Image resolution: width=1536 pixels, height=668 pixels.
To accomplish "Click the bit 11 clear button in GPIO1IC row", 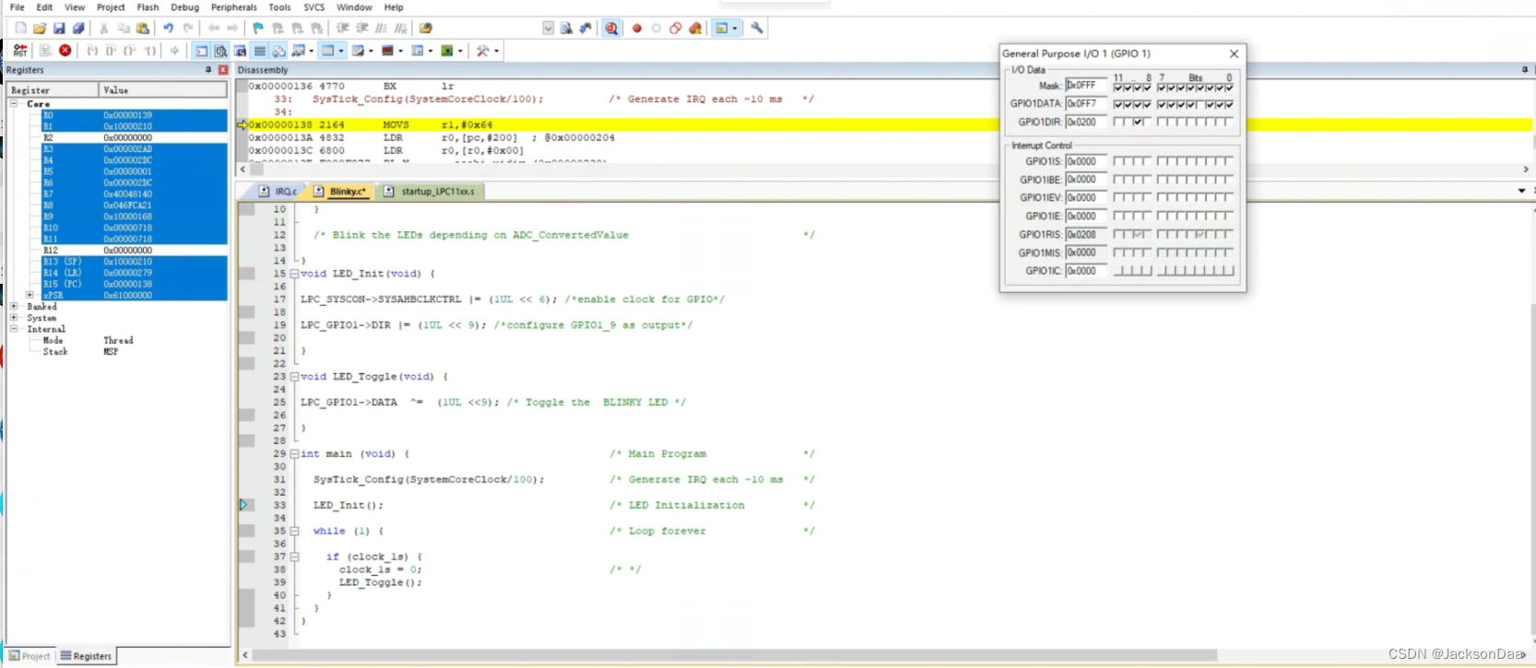I will tap(1117, 271).
